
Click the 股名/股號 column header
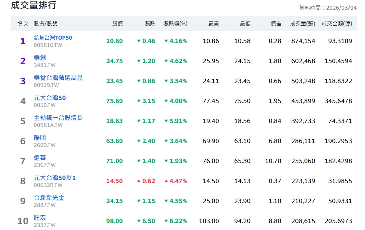45,23
